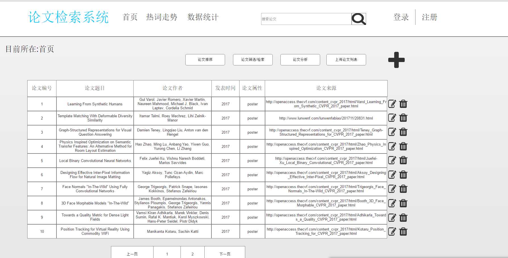Click the Varol_Learning source URL in row 1

pyautogui.click(x=326, y=104)
